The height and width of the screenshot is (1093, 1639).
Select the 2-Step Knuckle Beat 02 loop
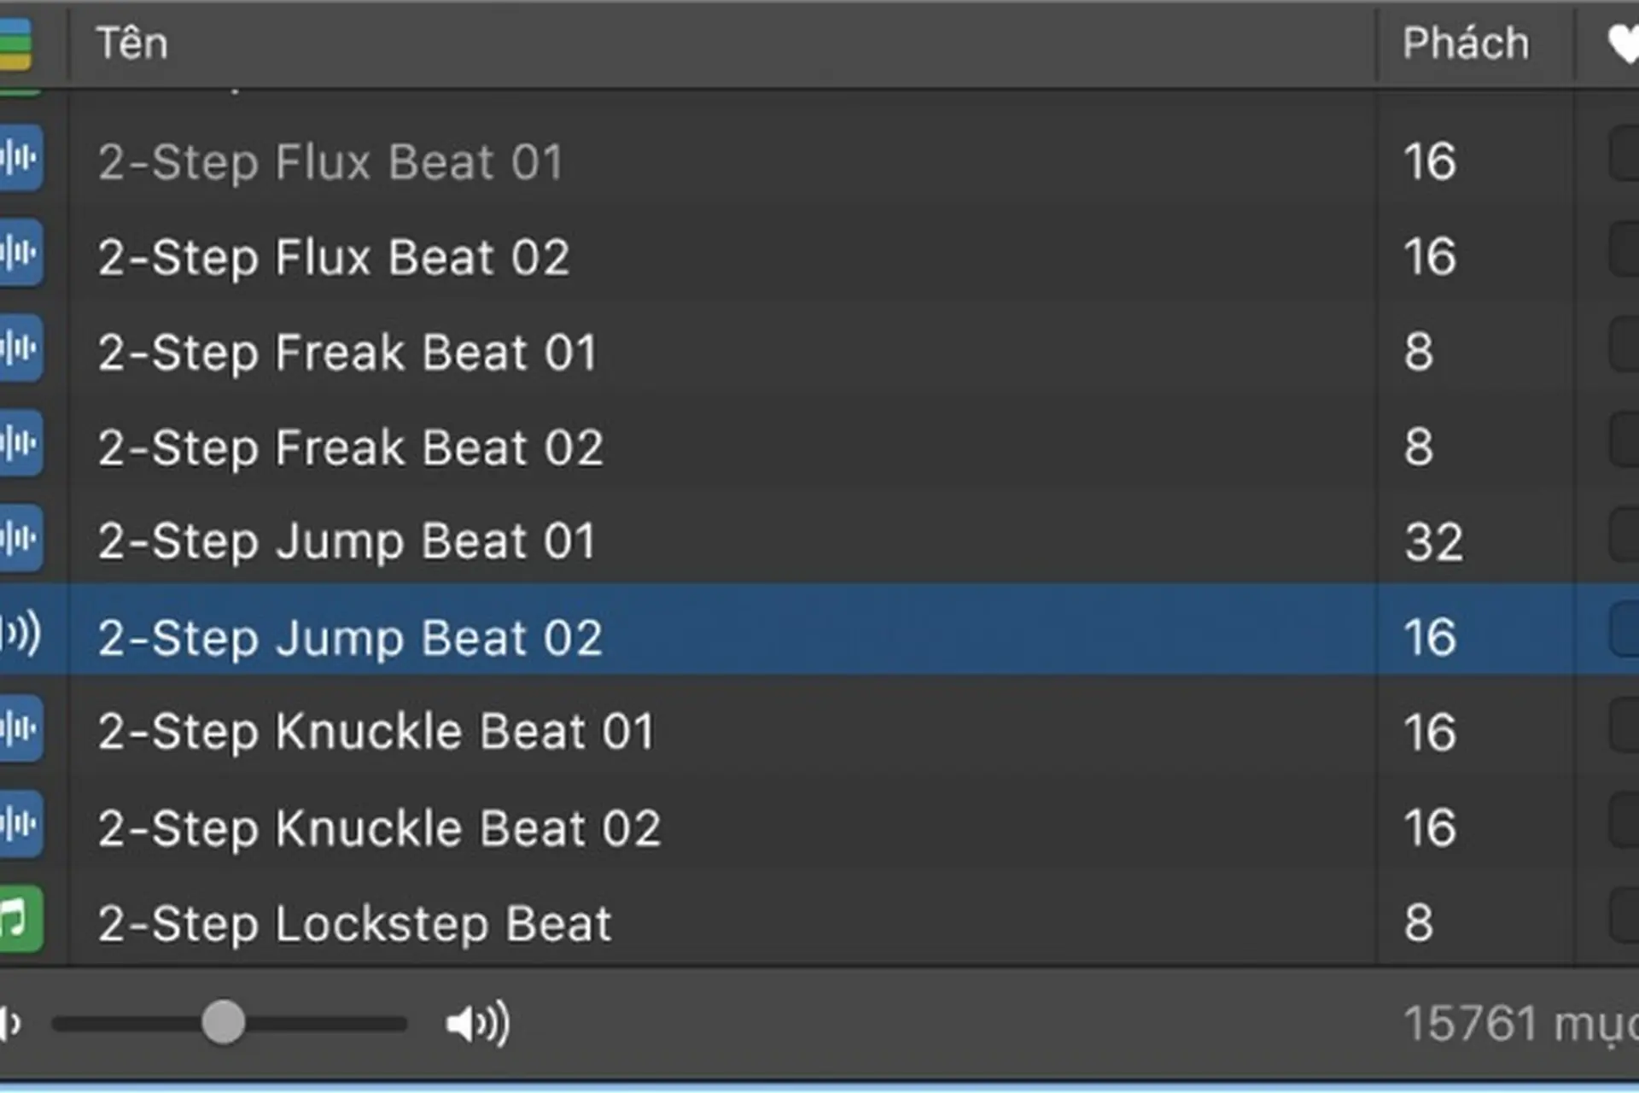pos(722,827)
